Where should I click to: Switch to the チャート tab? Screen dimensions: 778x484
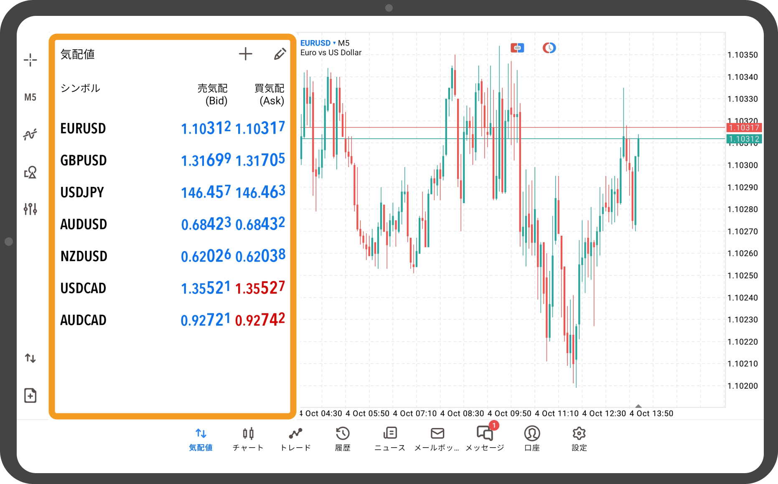click(x=248, y=439)
